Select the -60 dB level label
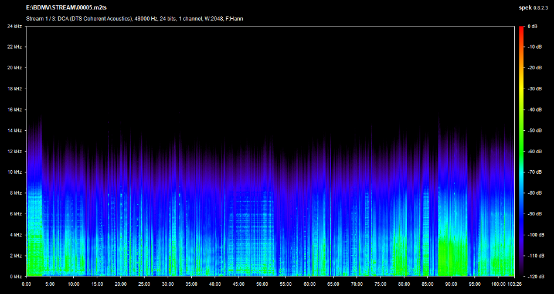The image size is (554, 294). pos(533,151)
